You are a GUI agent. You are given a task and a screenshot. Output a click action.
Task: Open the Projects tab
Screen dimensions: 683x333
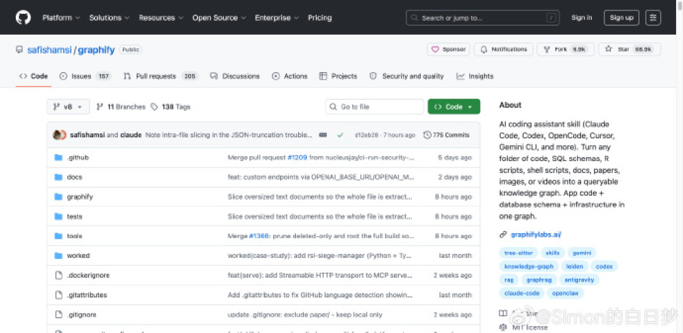(338, 76)
